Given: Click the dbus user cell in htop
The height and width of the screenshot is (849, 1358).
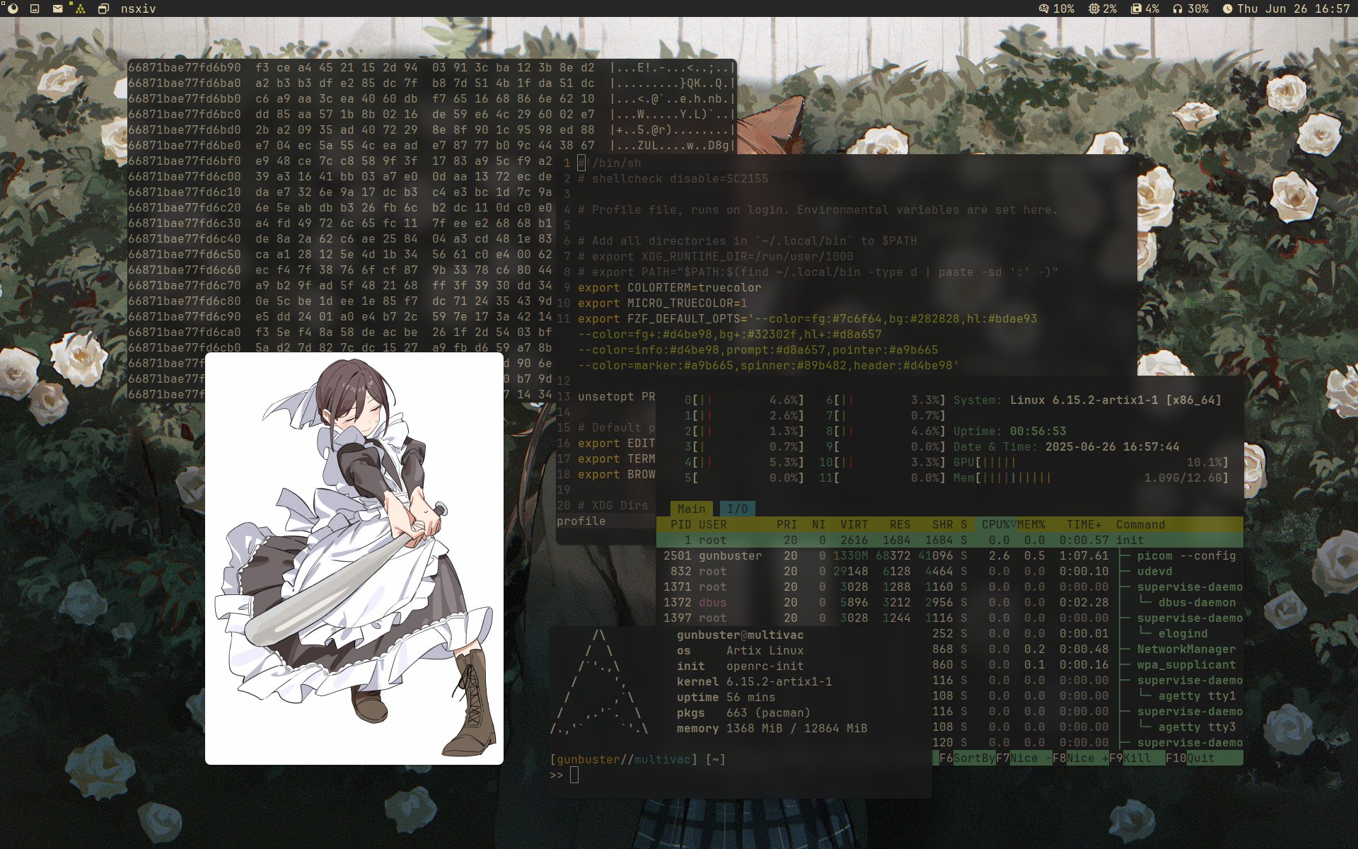Looking at the screenshot, I should coord(712,602).
